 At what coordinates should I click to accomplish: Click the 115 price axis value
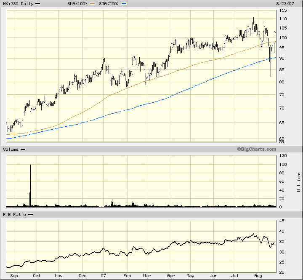pyautogui.click(x=283, y=10)
